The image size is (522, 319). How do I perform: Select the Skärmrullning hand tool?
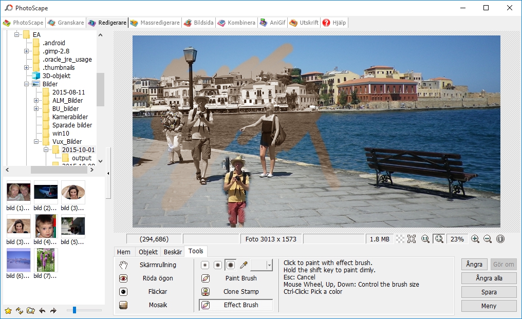coord(147,265)
